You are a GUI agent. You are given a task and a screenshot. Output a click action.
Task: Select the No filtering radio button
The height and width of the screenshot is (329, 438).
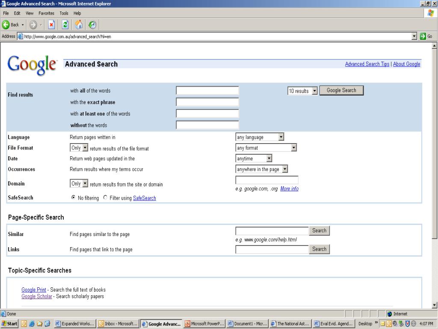point(74,197)
